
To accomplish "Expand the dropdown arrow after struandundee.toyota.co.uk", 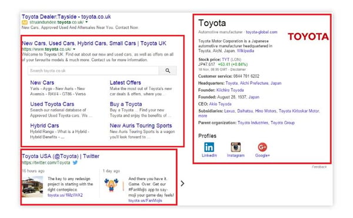I will tap(86, 22).
